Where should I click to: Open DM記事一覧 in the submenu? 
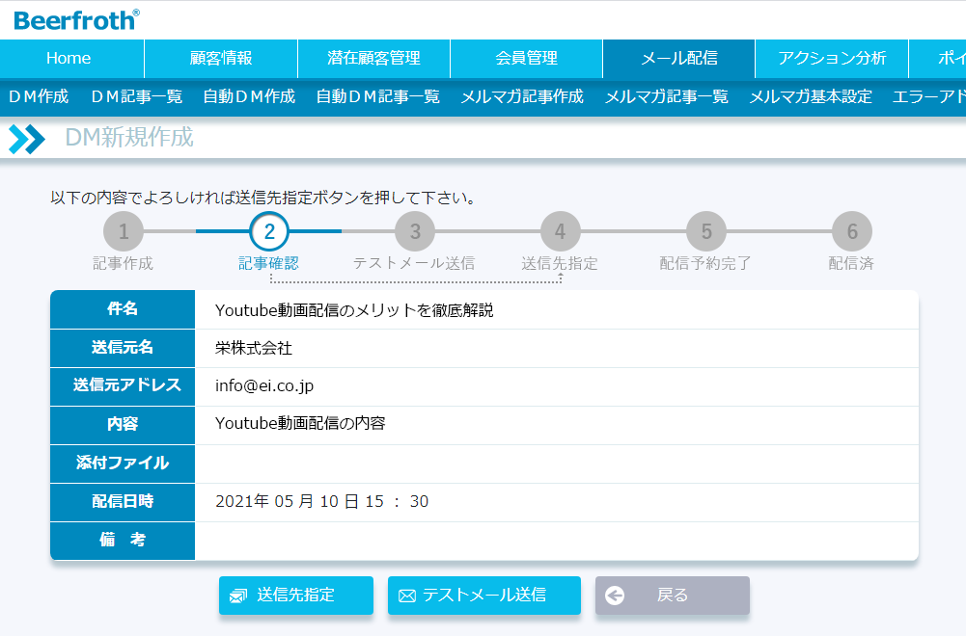point(136,96)
